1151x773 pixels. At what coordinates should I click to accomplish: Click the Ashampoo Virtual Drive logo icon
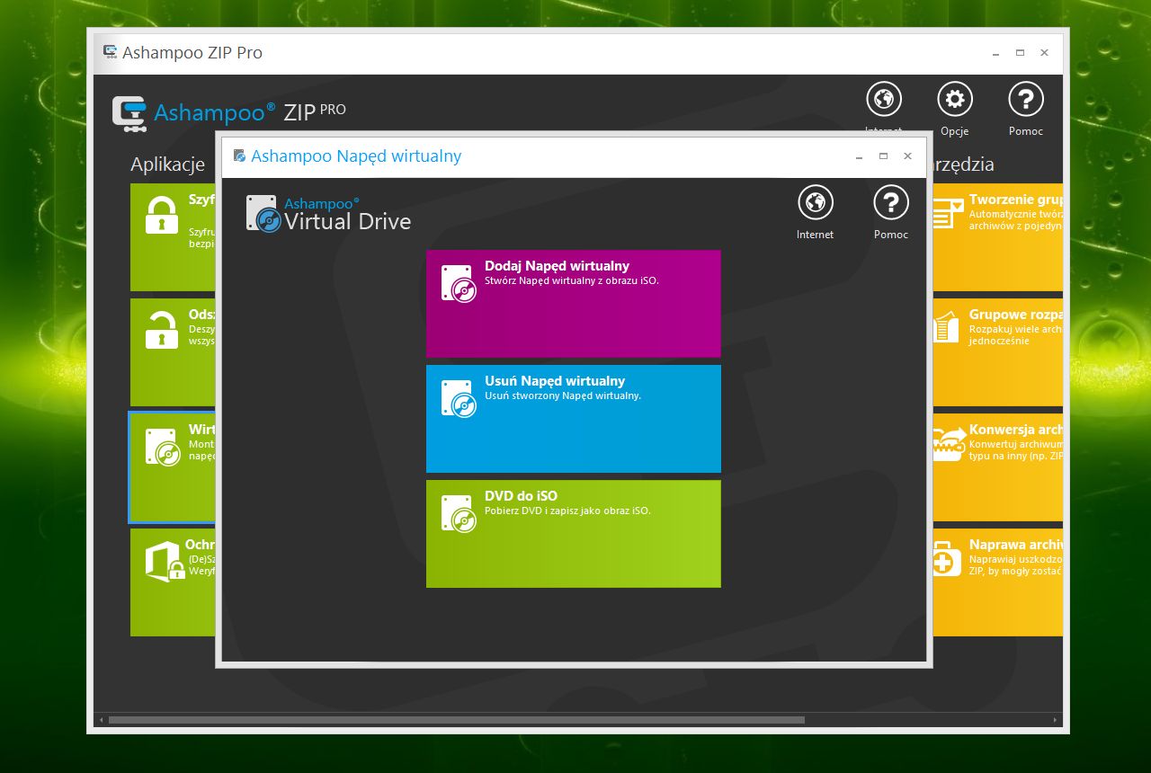pos(263,214)
